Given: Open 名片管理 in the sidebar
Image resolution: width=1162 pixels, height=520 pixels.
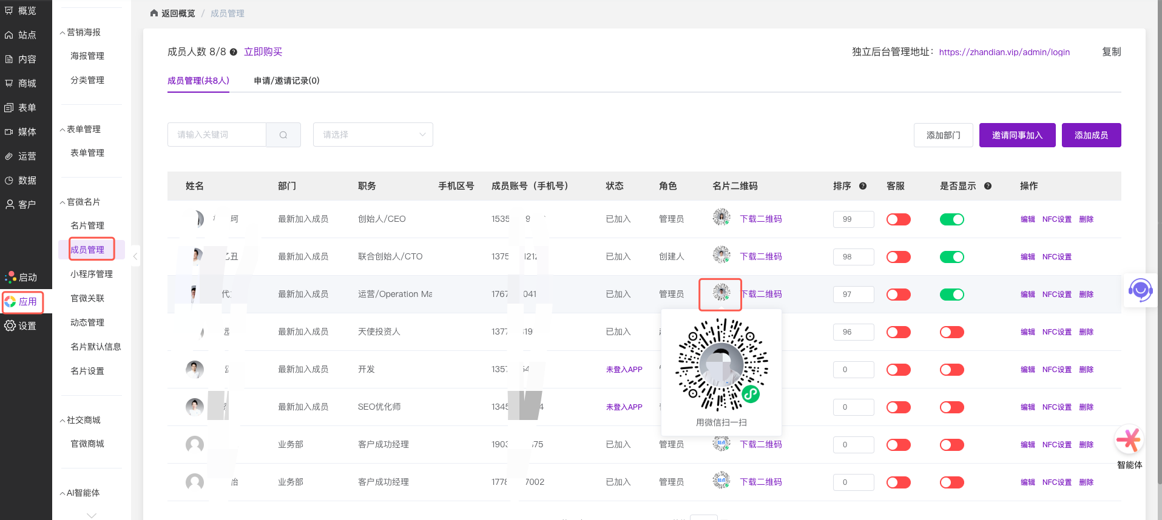Looking at the screenshot, I should (87, 225).
